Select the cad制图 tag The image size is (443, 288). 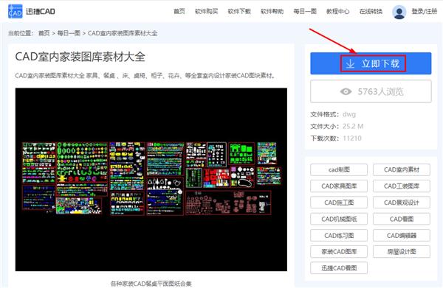tap(339, 169)
